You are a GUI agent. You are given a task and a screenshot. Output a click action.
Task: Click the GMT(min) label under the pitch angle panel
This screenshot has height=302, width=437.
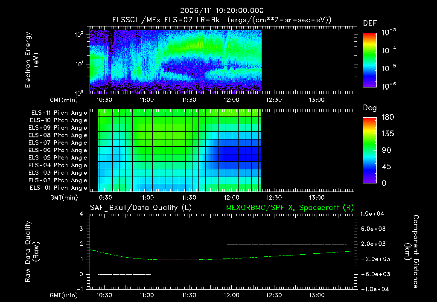pyautogui.click(x=64, y=197)
